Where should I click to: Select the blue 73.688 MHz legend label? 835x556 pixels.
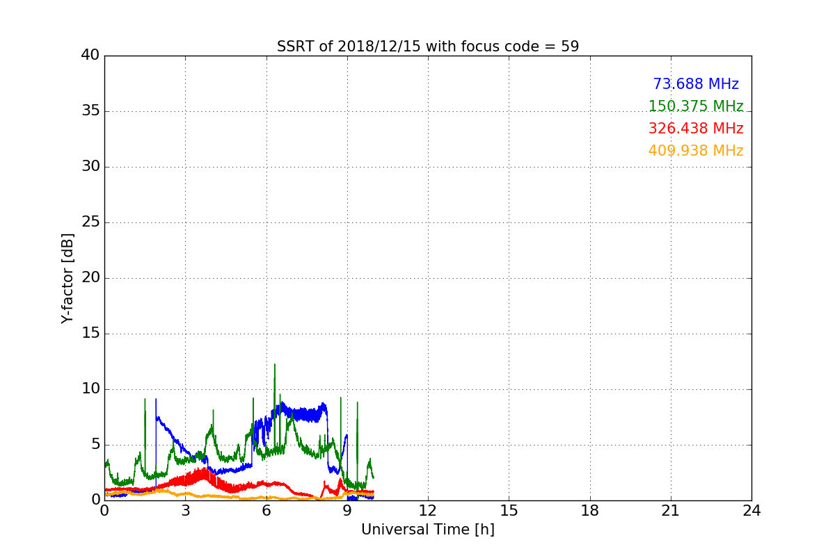click(696, 84)
